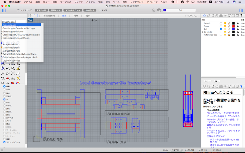Open the Rhinoのウィンドウについて学ぶ link
Screen dimensions: 245x153
pyautogui.click(x=223, y=113)
